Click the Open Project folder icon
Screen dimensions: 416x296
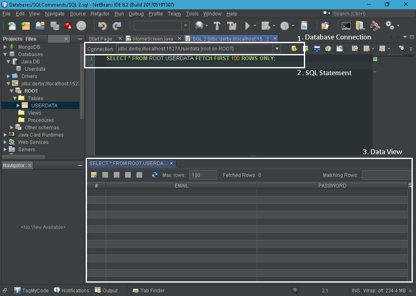(x=40, y=26)
